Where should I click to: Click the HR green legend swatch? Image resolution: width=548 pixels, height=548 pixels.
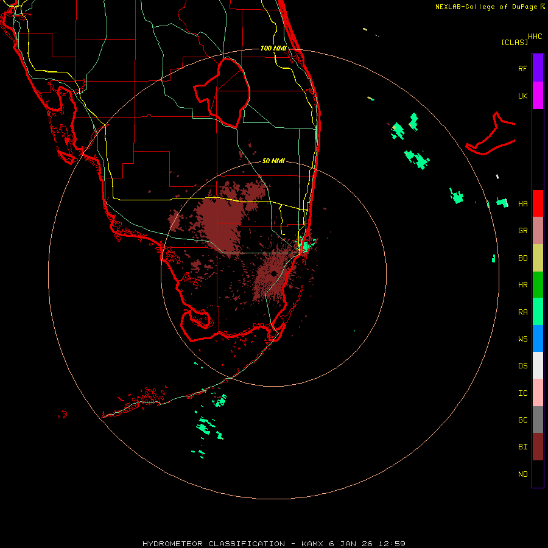[538, 285]
